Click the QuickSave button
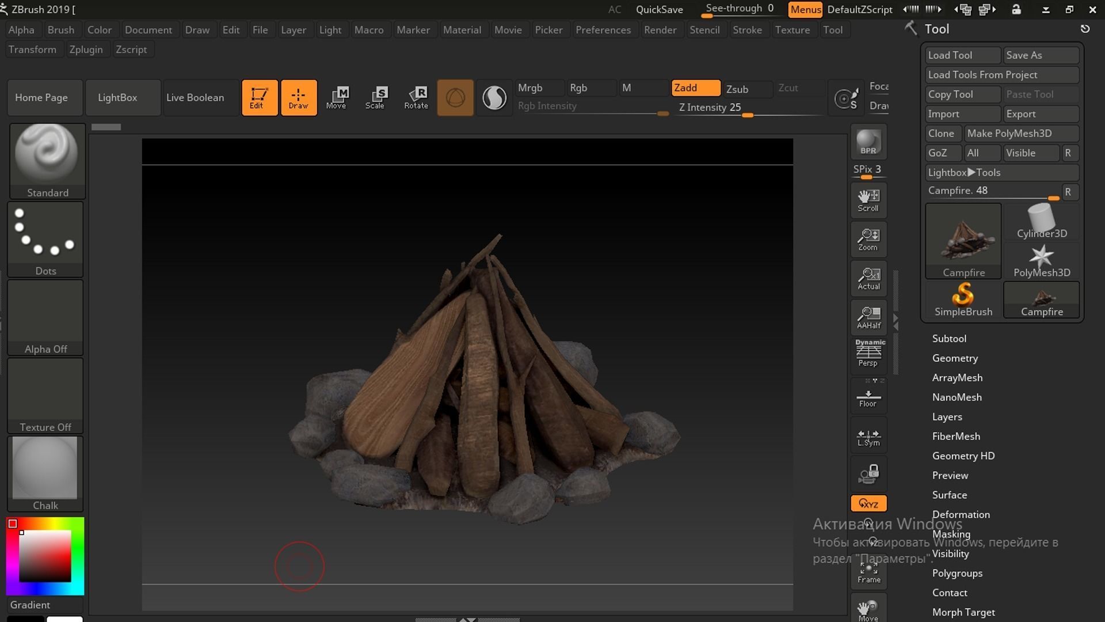The height and width of the screenshot is (622, 1105). [x=660, y=10]
